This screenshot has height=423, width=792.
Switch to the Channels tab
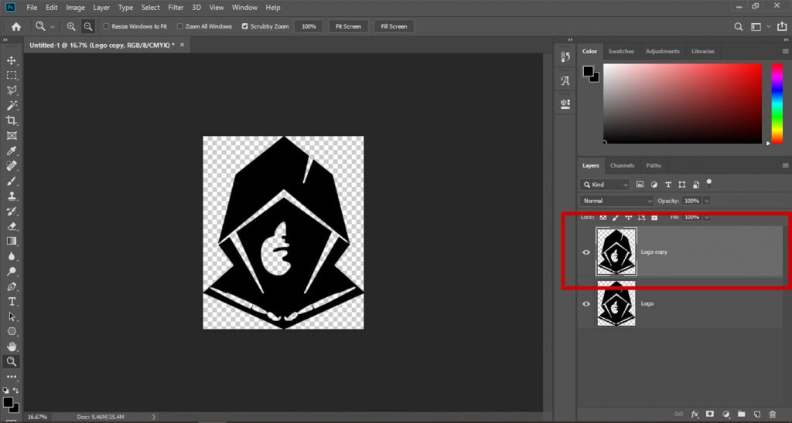coord(622,165)
